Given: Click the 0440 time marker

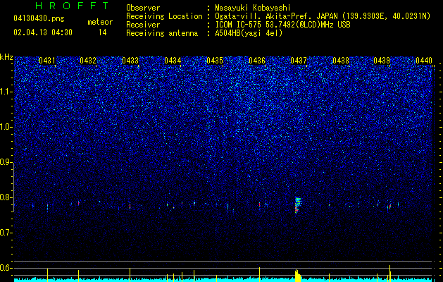Looking at the screenshot, I should tap(424, 60).
